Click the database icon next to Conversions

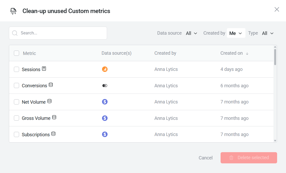pyautogui.click(x=51, y=85)
